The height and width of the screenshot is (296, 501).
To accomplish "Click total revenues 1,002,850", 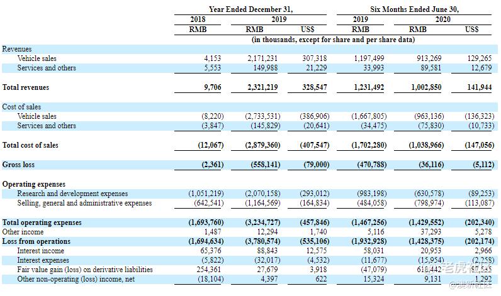I will pyautogui.click(x=426, y=87).
